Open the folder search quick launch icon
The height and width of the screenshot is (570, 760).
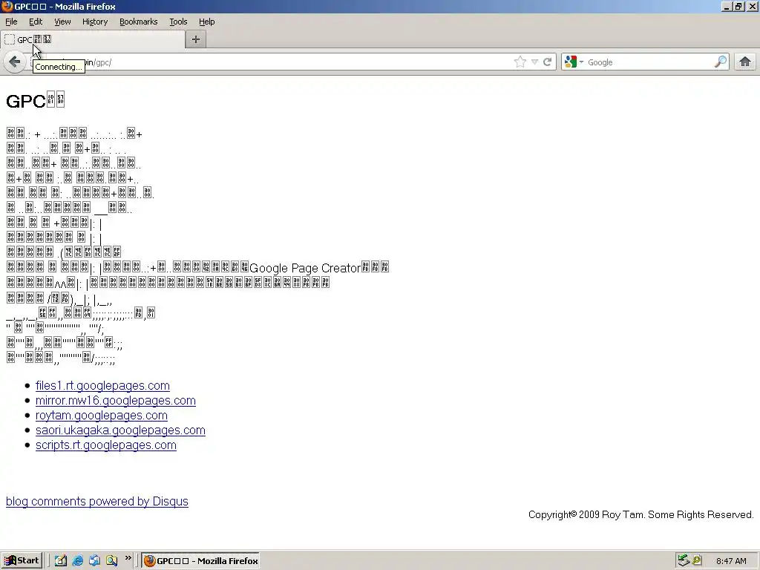tap(111, 561)
